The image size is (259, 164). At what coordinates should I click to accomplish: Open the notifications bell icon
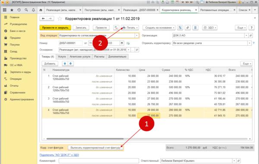coord(33,10)
